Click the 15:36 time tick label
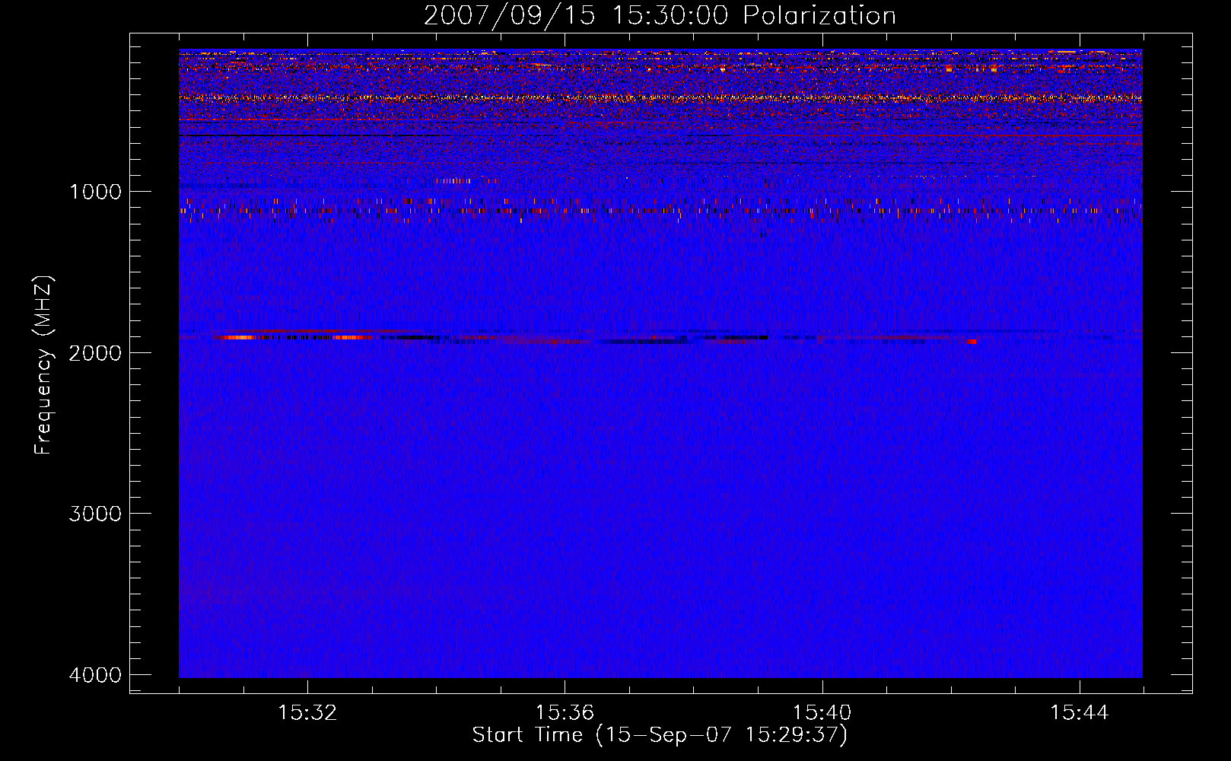The height and width of the screenshot is (761, 1231). coord(565,713)
